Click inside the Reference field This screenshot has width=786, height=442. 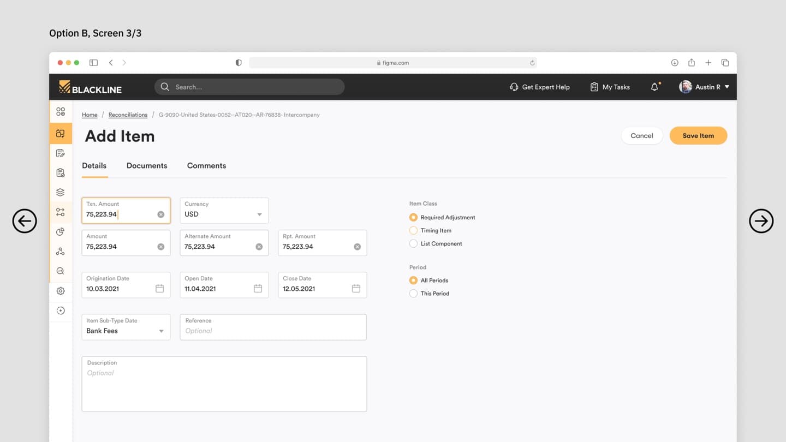(x=273, y=327)
